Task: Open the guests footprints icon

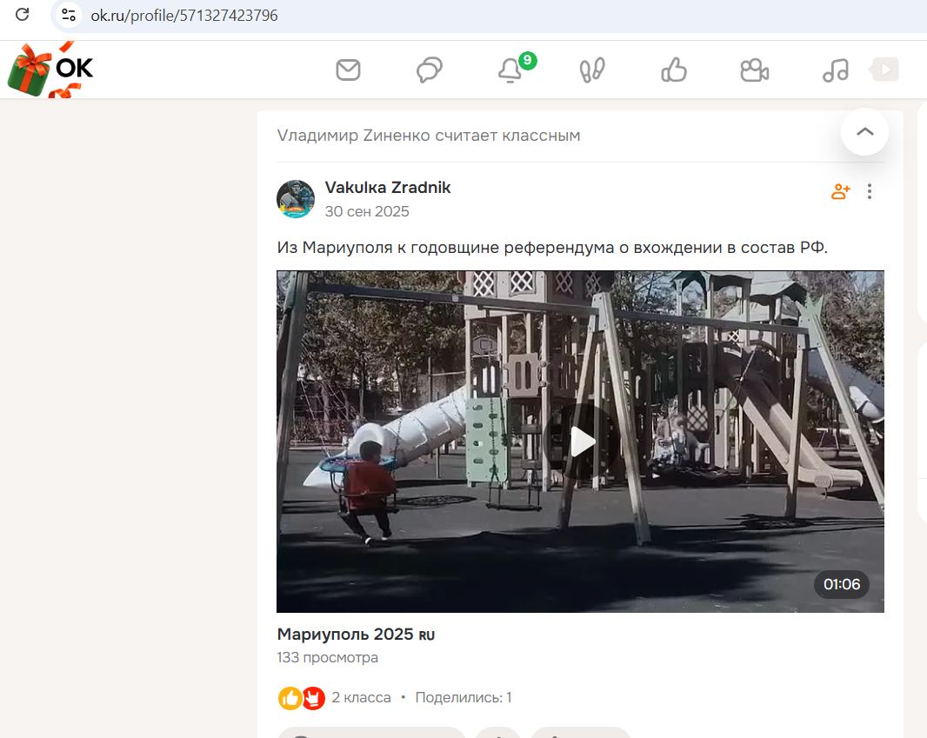Action: [592, 70]
